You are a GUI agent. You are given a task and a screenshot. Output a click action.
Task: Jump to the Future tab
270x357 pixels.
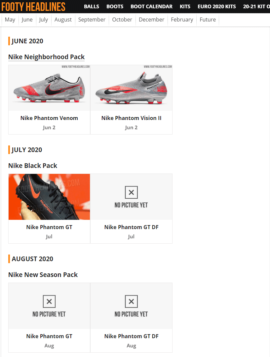[x=208, y=20]
